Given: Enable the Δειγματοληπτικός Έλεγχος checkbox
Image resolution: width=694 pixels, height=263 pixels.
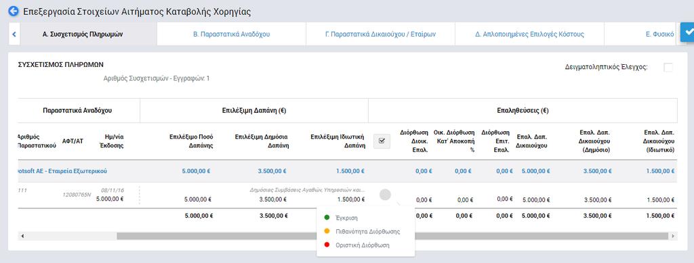Looking at the screenshot, I should click(668, 68).
